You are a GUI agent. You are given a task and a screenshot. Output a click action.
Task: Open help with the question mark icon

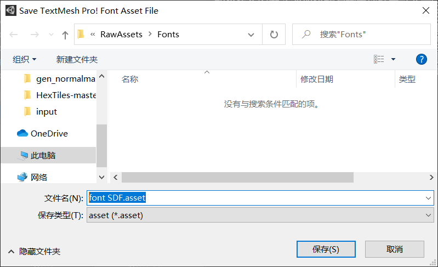pyautogui.click(x=421, y=59)
